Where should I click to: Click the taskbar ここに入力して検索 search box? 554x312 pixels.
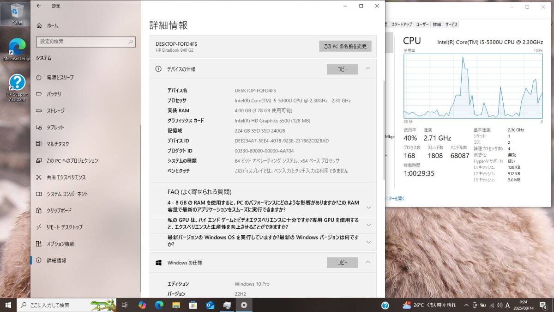(x=67, y=305)
